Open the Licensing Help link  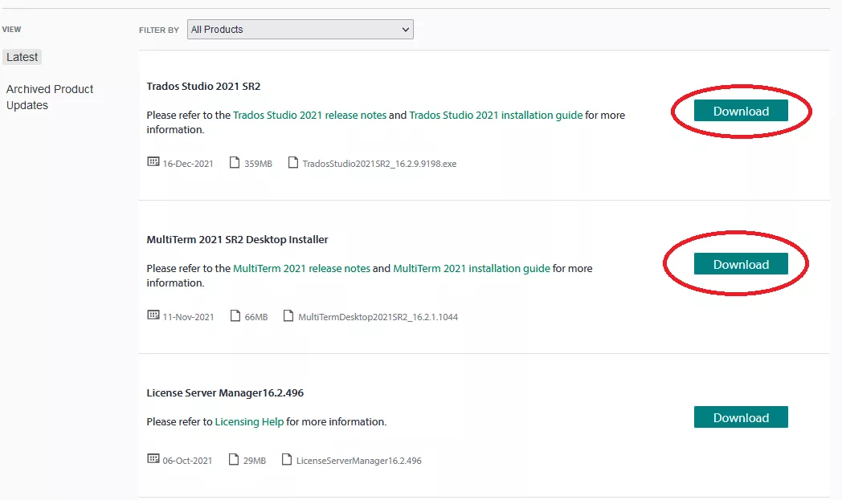pos(249,422)
